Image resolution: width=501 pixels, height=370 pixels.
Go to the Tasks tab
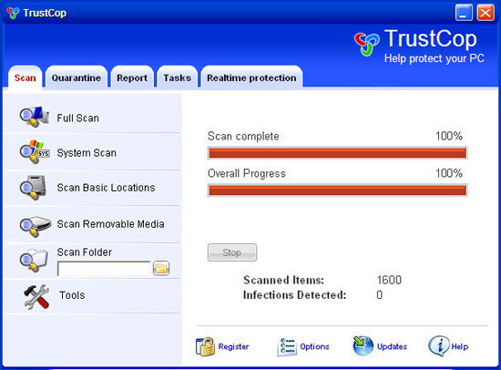coord(177,77)
